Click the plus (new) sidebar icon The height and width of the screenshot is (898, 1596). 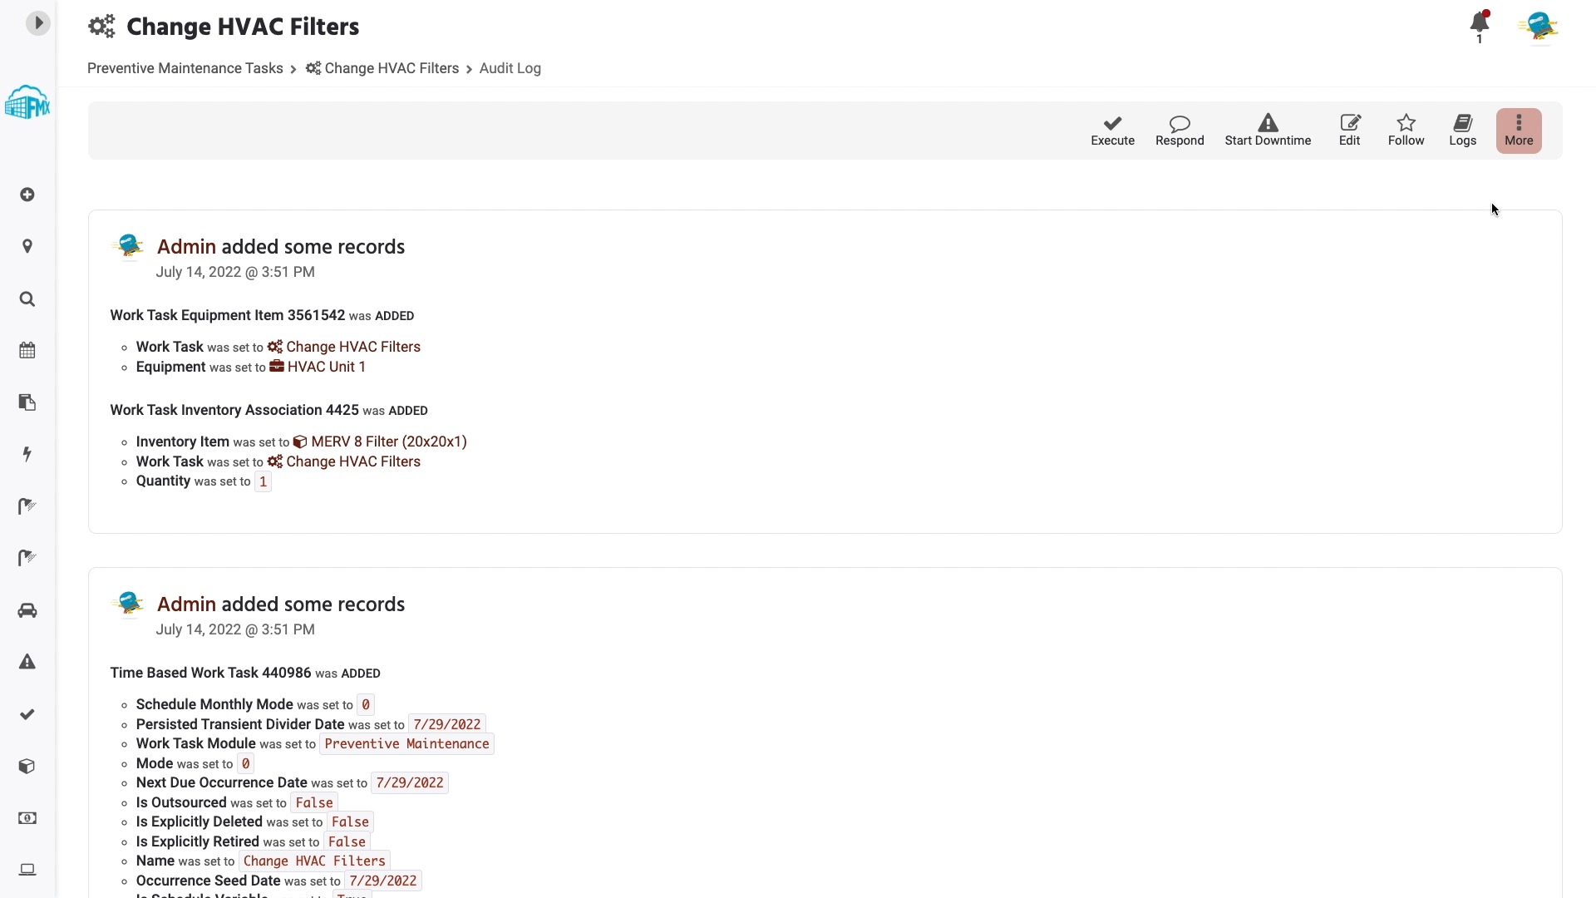[27, 195]
